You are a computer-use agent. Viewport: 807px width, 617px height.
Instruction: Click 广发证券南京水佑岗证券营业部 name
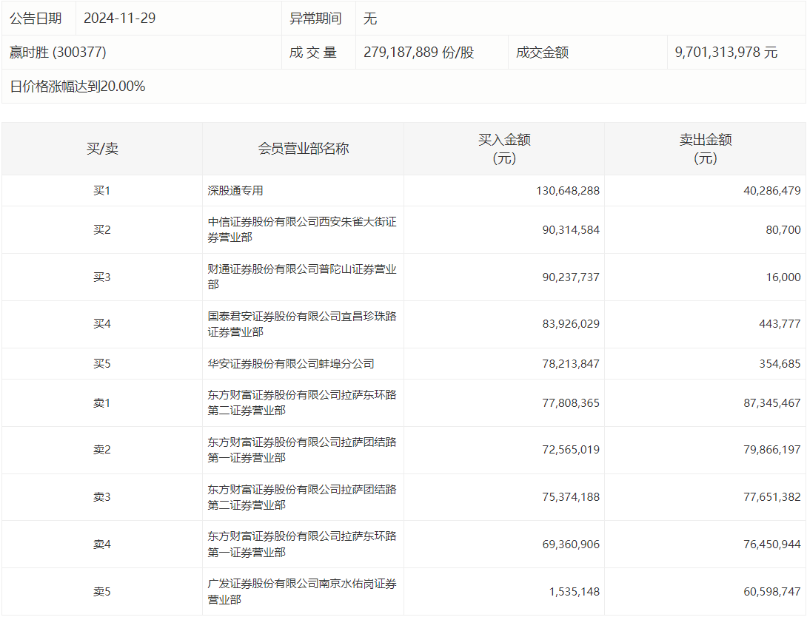click(x=302, y=592)
